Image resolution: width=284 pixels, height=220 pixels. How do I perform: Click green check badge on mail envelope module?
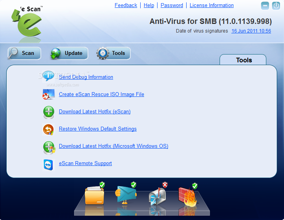click(x=134, y=185)
